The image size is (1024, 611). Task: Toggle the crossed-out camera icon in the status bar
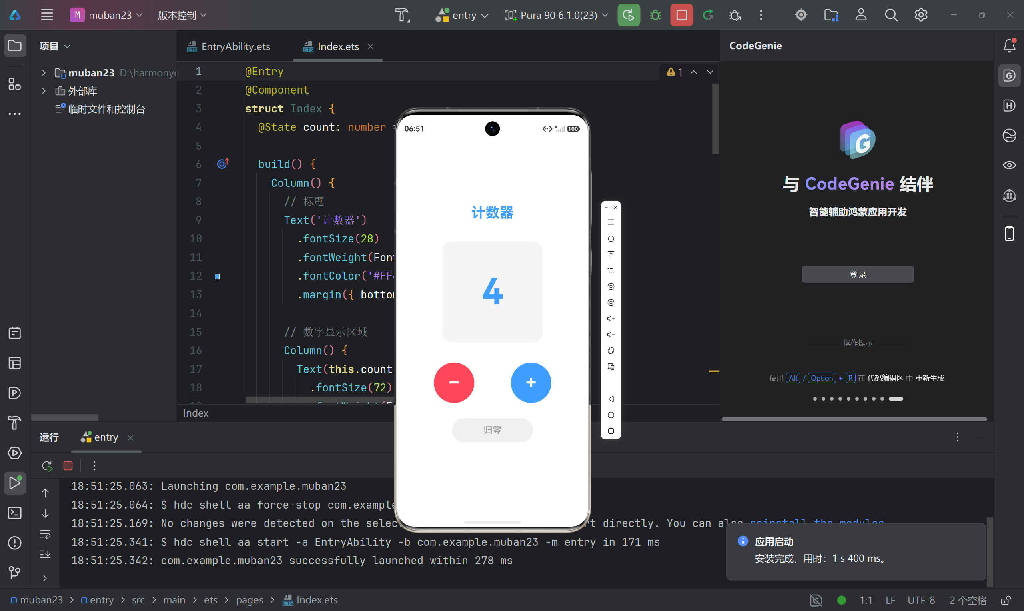[x=816, y=600]
